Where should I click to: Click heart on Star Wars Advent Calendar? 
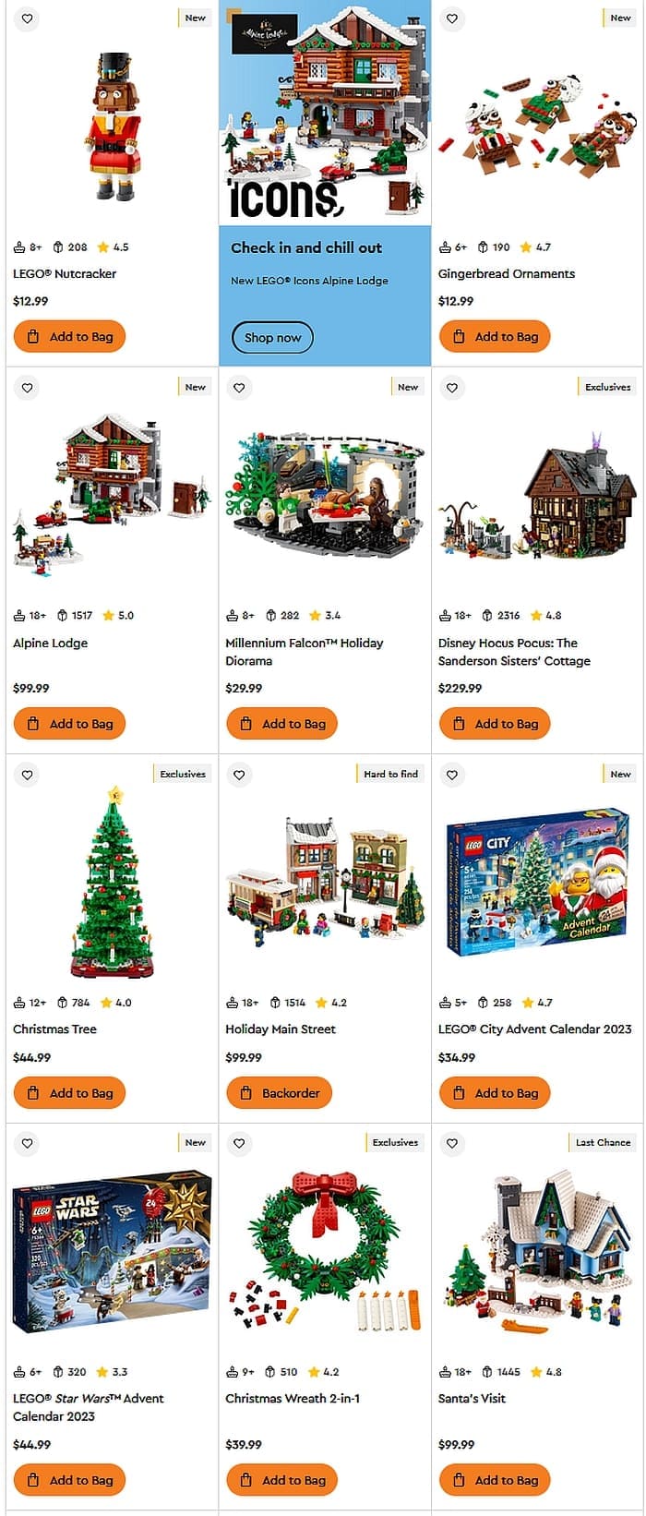pyautogui.click(x=28, y=1143)
